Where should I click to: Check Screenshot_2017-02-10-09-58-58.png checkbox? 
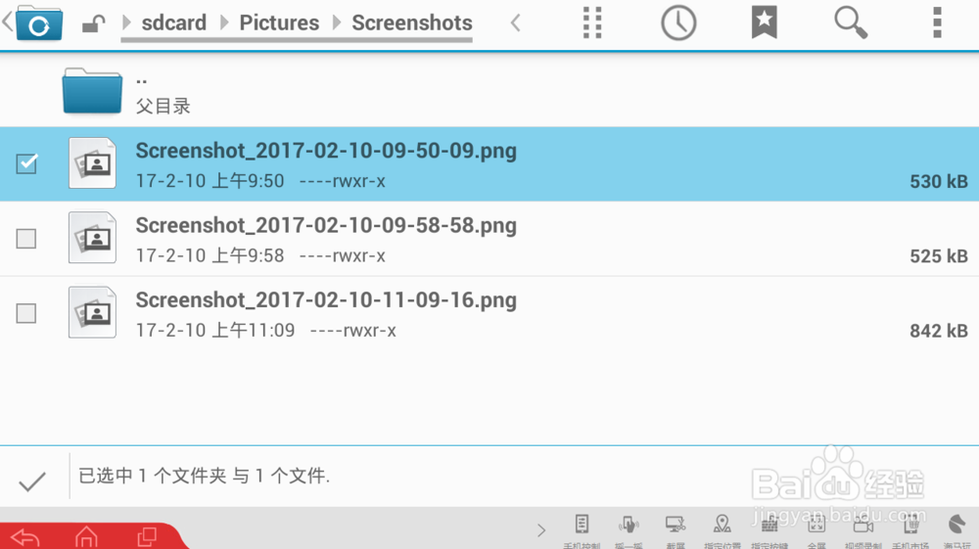tap(26, 239)
